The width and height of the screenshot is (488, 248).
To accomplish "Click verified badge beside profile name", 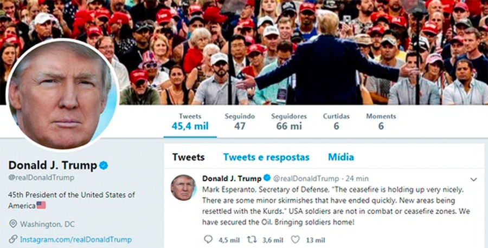I will coord(104,166).
